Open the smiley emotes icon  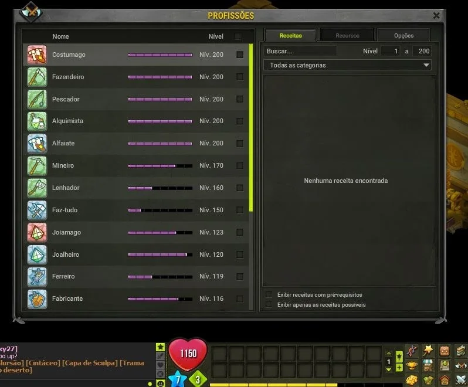pos(161,383)
